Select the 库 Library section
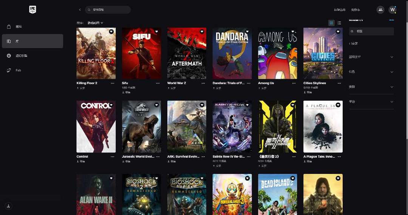408x215 pixels. pos(32,41)
